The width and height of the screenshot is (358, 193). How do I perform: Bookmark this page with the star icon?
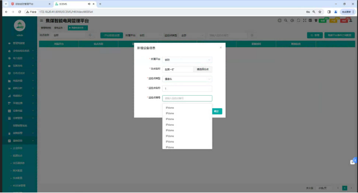[320, 12]
